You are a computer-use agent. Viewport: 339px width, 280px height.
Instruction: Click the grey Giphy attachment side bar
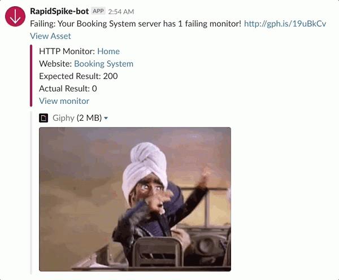(x=31, y=193)
